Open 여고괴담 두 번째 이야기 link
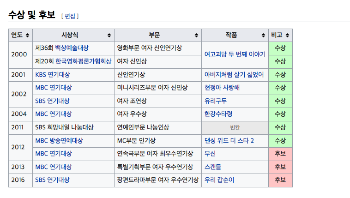Image resolution: width=350 pixels, height=198 pixels. click(235, 54)
